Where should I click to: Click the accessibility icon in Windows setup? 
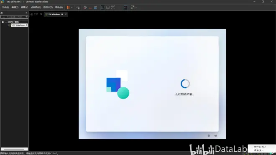[209, 136]
